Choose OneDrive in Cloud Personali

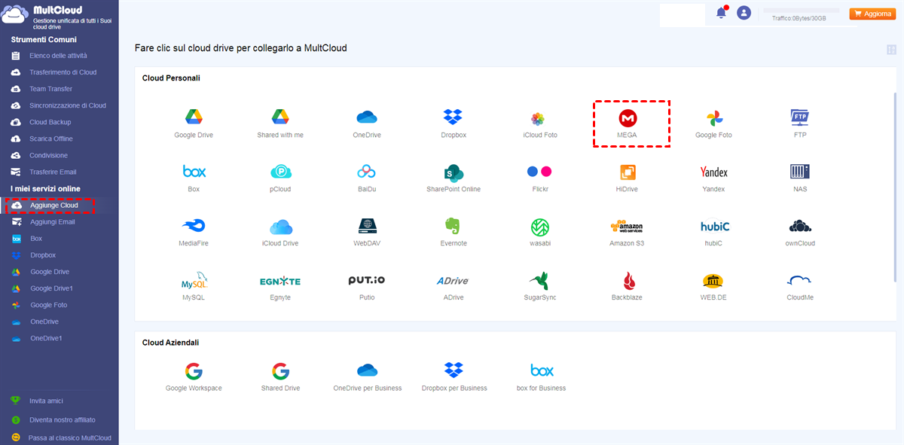[x=367, y=117]
